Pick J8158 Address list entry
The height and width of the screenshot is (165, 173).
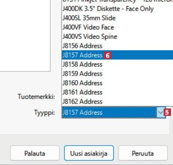117,64
